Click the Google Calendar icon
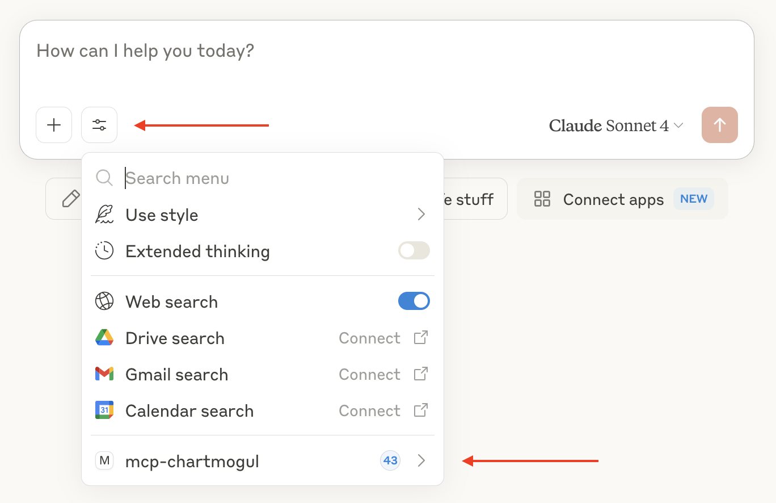Image resolution: width=776 pixels, height=503 pixels. (x=104, y=410)
